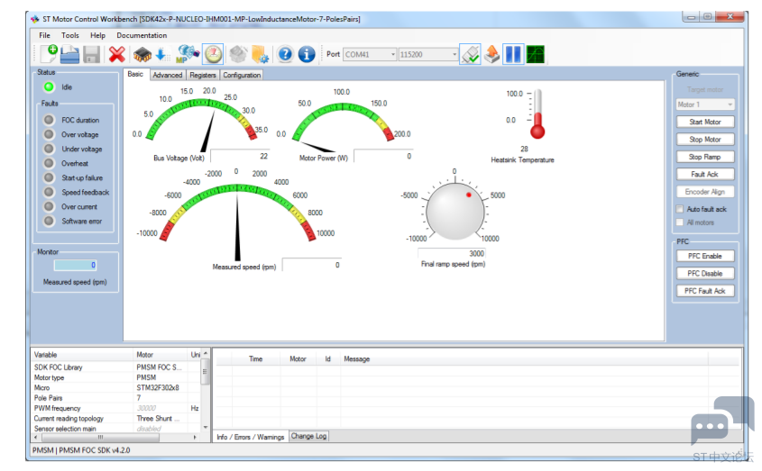Open the COM41 port dropdown

pyautogui.click(x=370, y=54)
